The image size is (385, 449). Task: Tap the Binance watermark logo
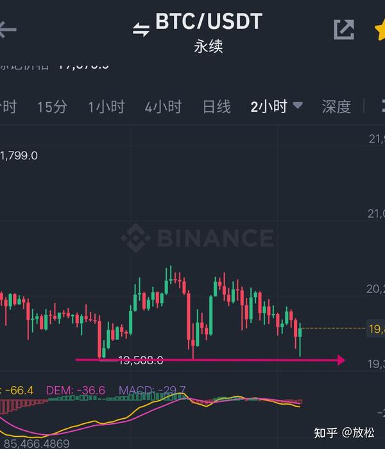[x=197, y=238]
